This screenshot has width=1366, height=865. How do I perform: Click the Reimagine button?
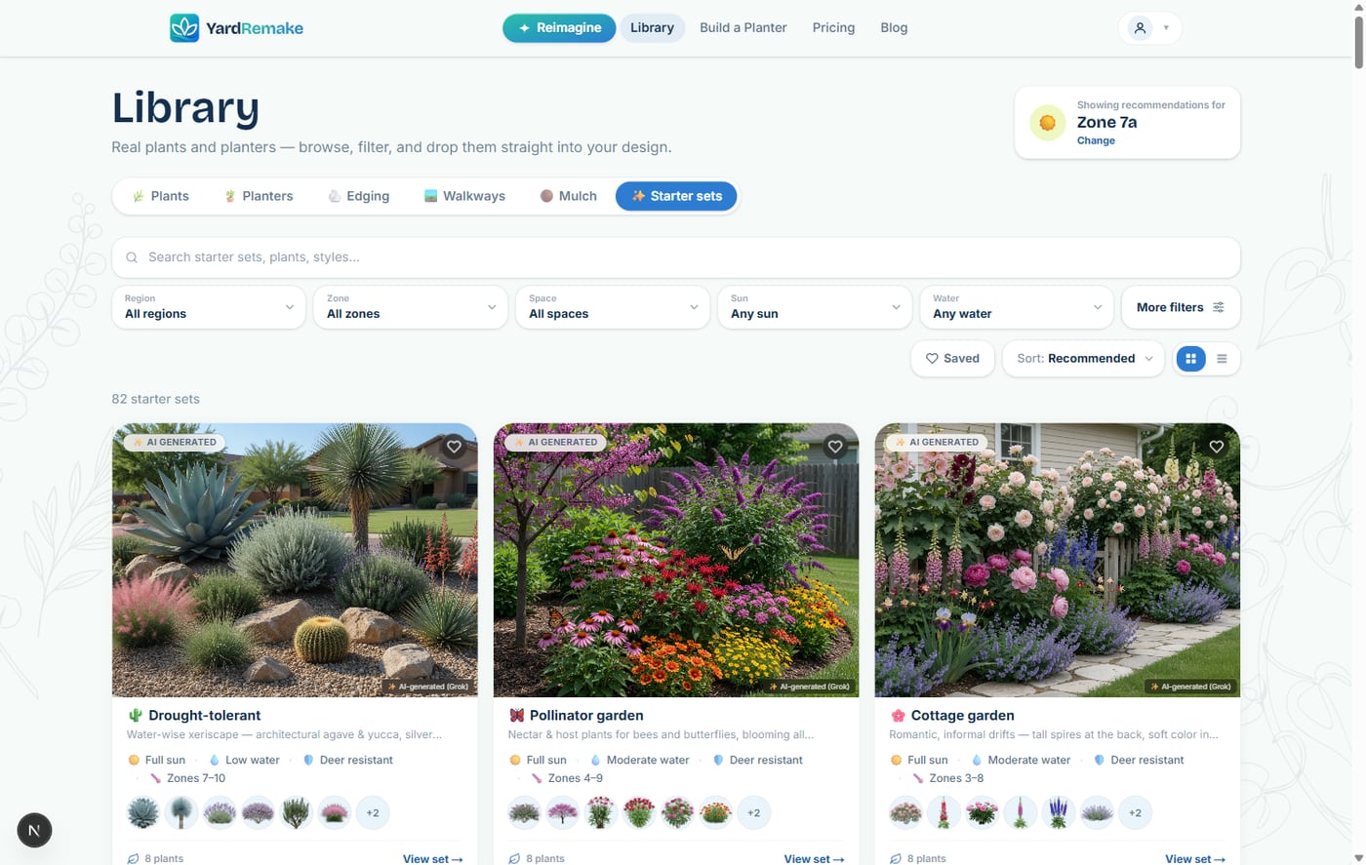559,28
